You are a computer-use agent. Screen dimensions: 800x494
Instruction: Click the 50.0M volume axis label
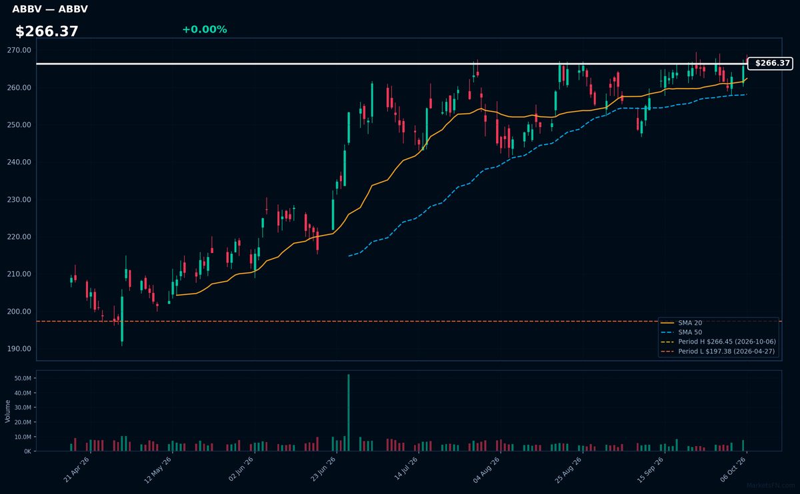(22, 378)
